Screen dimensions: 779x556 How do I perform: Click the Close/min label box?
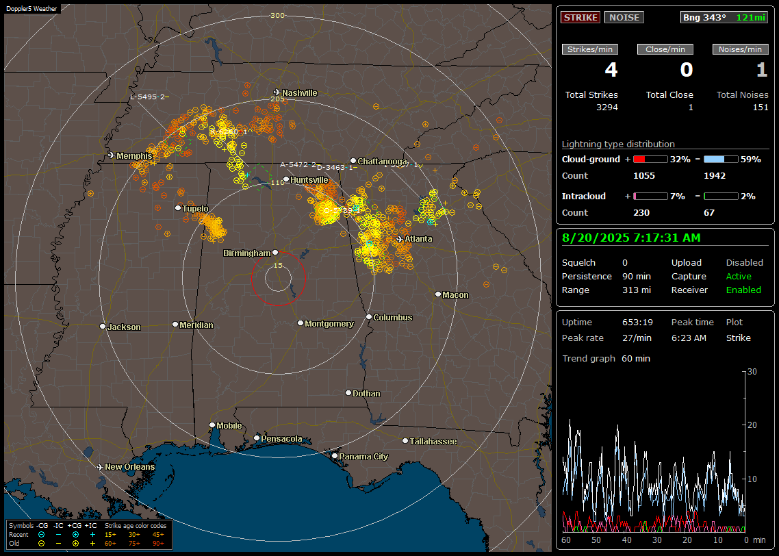coord(665,49)
